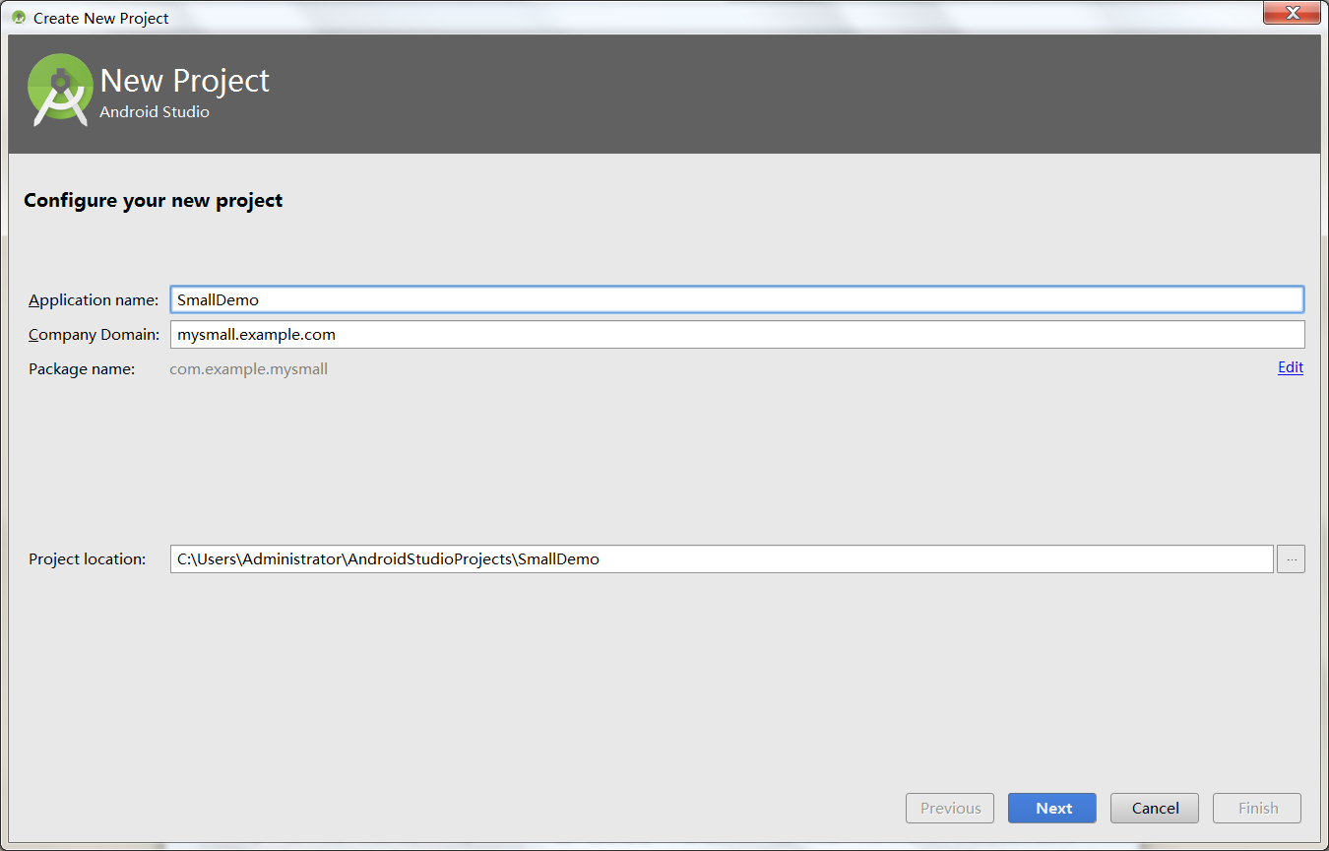This screenshot has height=851, width=1329.
Task: Click the New Project title in the header
Action: point(185,80)
